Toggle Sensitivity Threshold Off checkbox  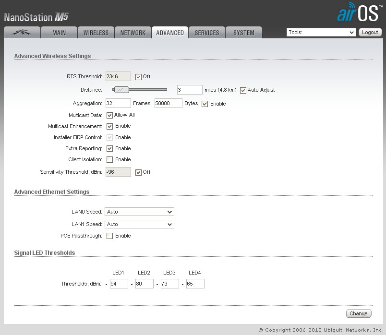coord(138,172)
